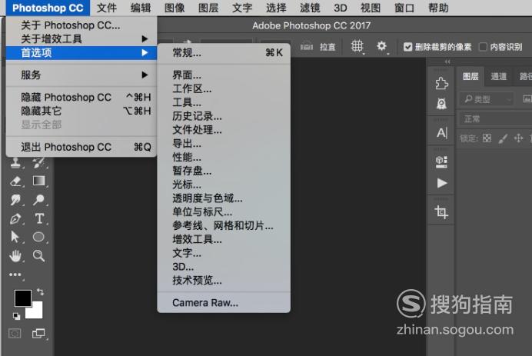Open 性能... preferences
The width and height of the screenshot is (532, 356).
pos(224,157)
